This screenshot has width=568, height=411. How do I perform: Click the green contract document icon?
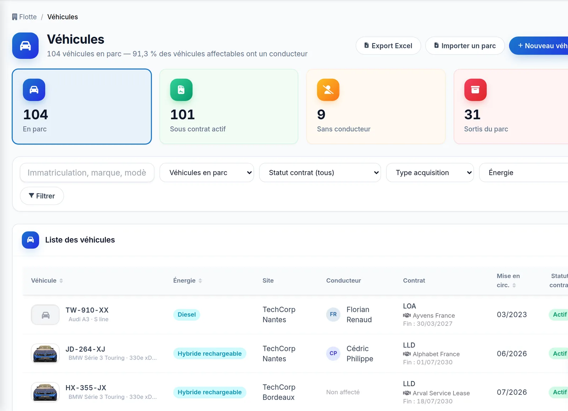click(181, 90)
